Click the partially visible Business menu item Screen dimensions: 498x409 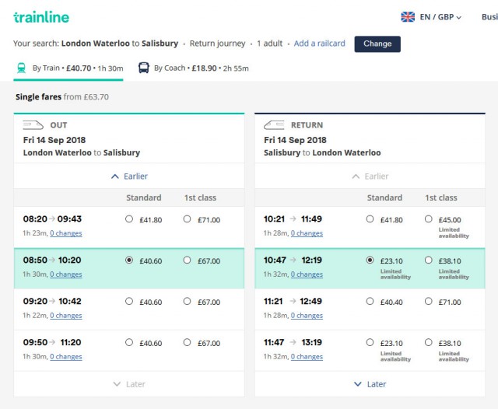click(x=489, y=17)
